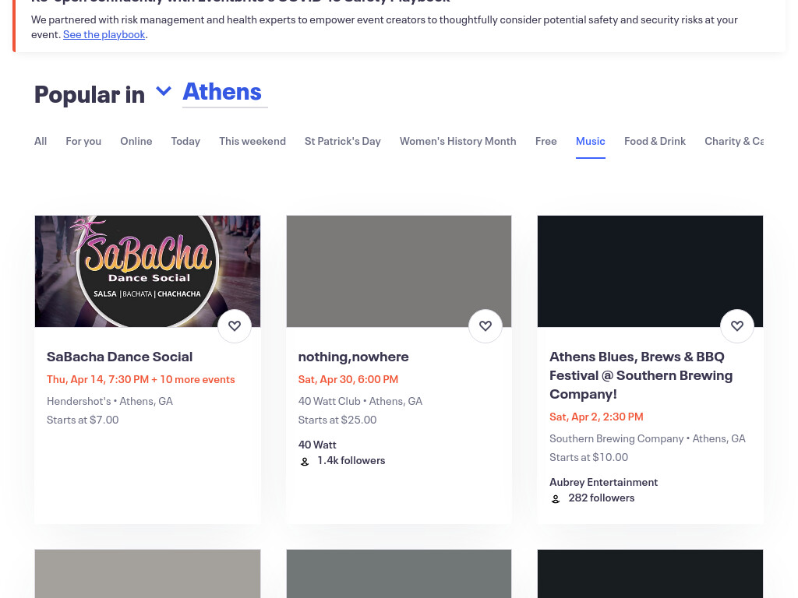Open Athens Blues, Brews & BBQ Festival title
The image size is (798, 598).
[x=641, y=375]
